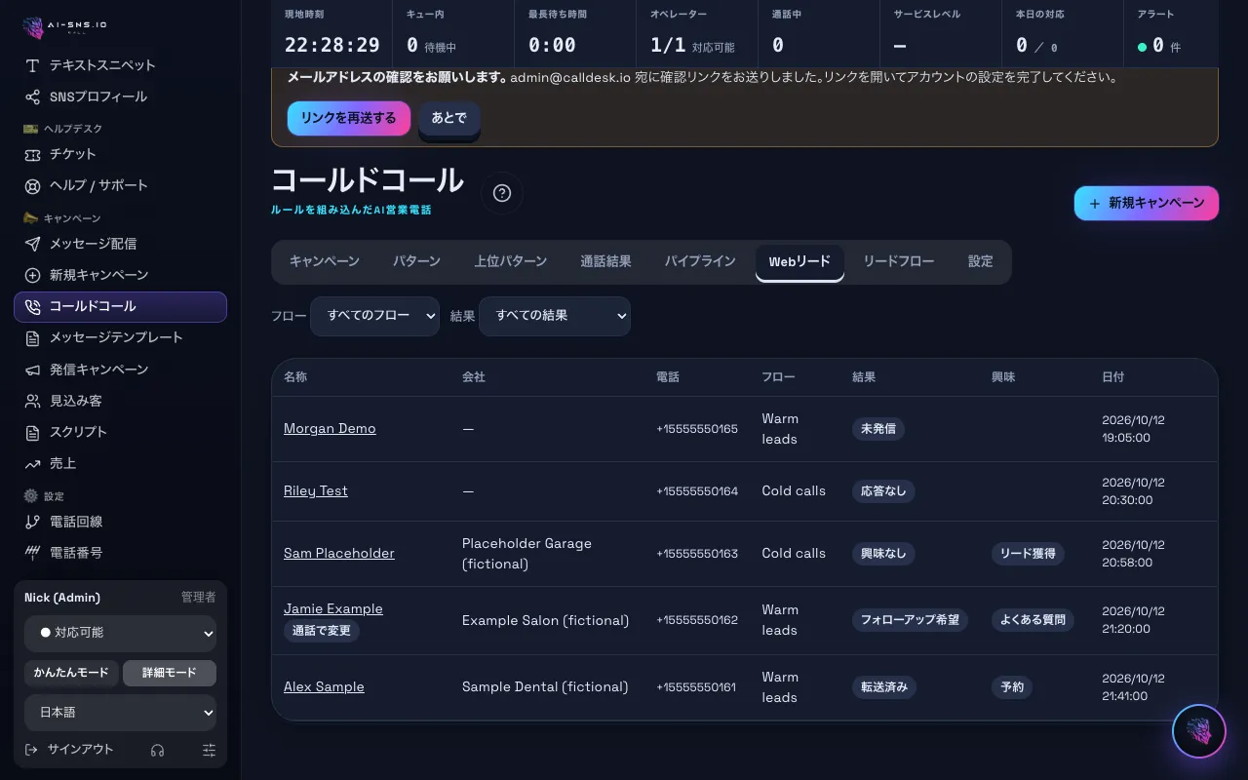Switch to the キャンペーン tab

coord(325,261)
